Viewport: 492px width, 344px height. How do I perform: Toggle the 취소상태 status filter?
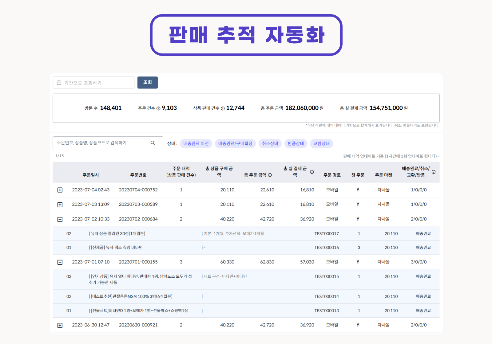click(x=270, y=143)
